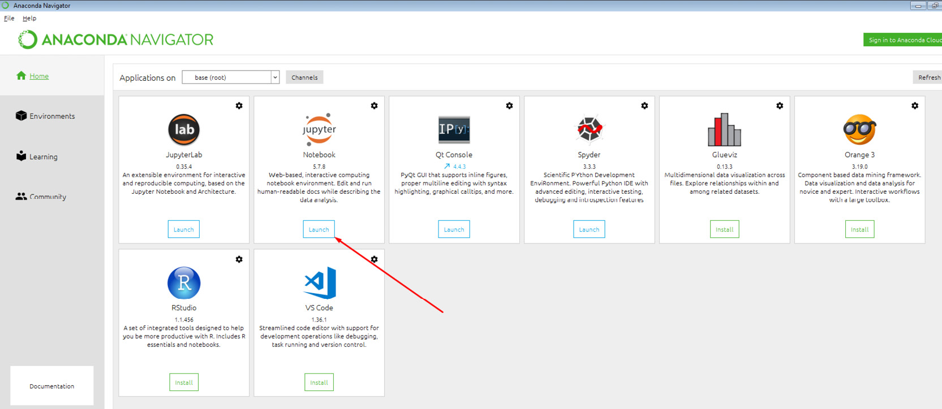Open the Channels button
The image size is (942, 409).
pyautogui.click(x=304, y=77)
